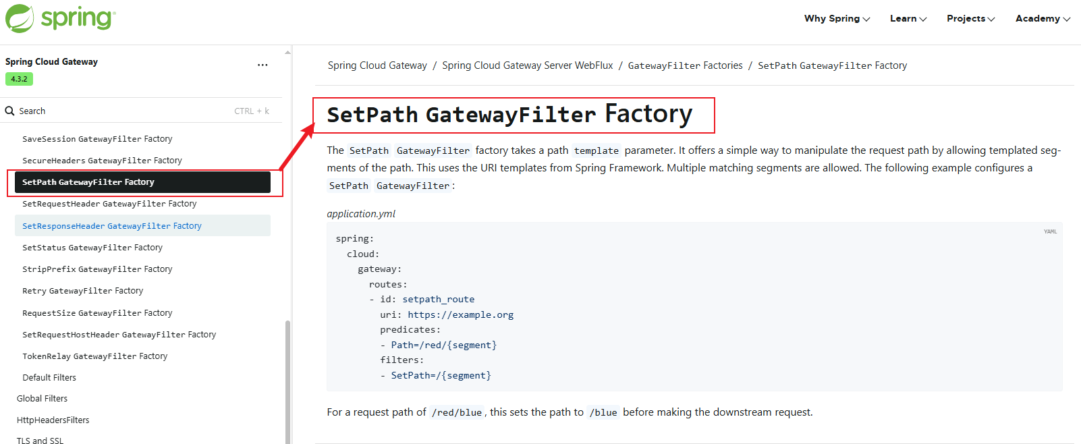The image size is (1081, 444).
Task: Click the Spring logo
Action: [61, 18]
